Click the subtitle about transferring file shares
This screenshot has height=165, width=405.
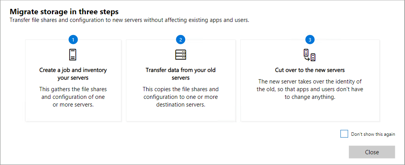click(129, 20)
